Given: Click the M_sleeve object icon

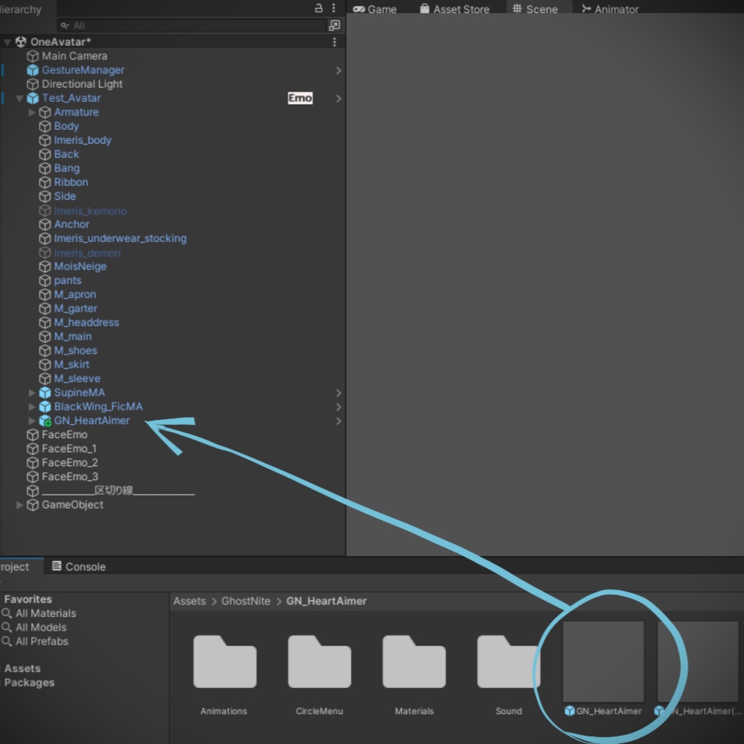Looking at the screenshot, I should 45,379.
